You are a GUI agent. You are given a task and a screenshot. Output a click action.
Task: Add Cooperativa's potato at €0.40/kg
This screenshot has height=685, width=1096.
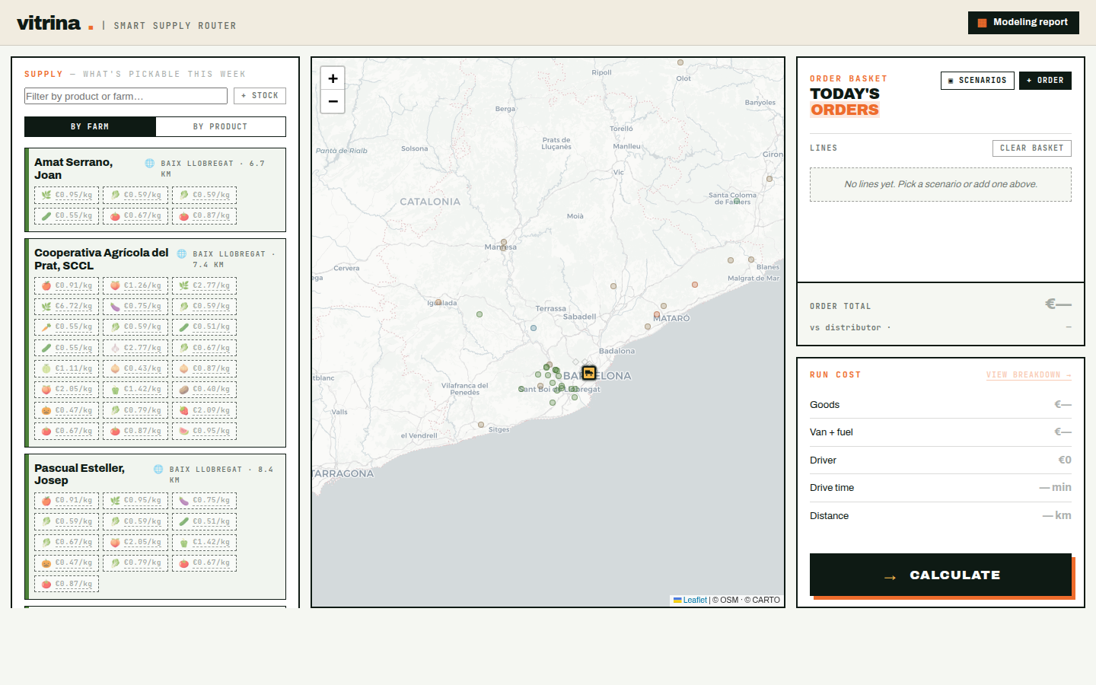(x=204, y=390)
